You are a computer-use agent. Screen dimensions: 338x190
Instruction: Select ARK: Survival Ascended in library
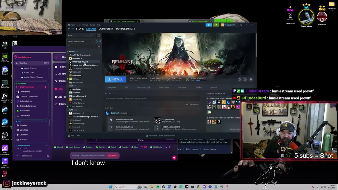coord(82,55)
